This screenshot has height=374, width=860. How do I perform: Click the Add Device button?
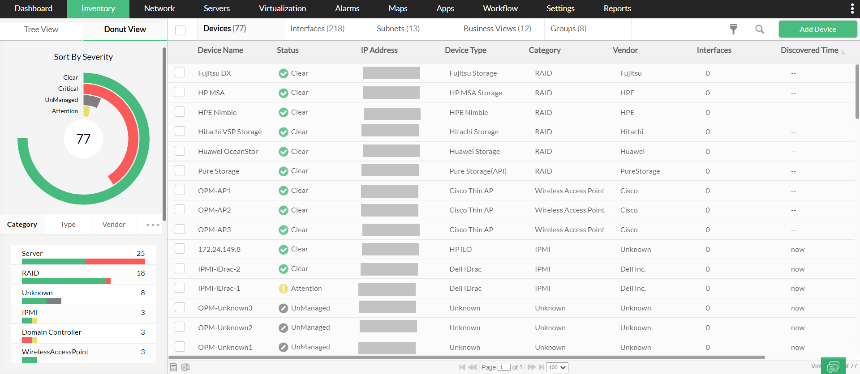pos(817,29)
